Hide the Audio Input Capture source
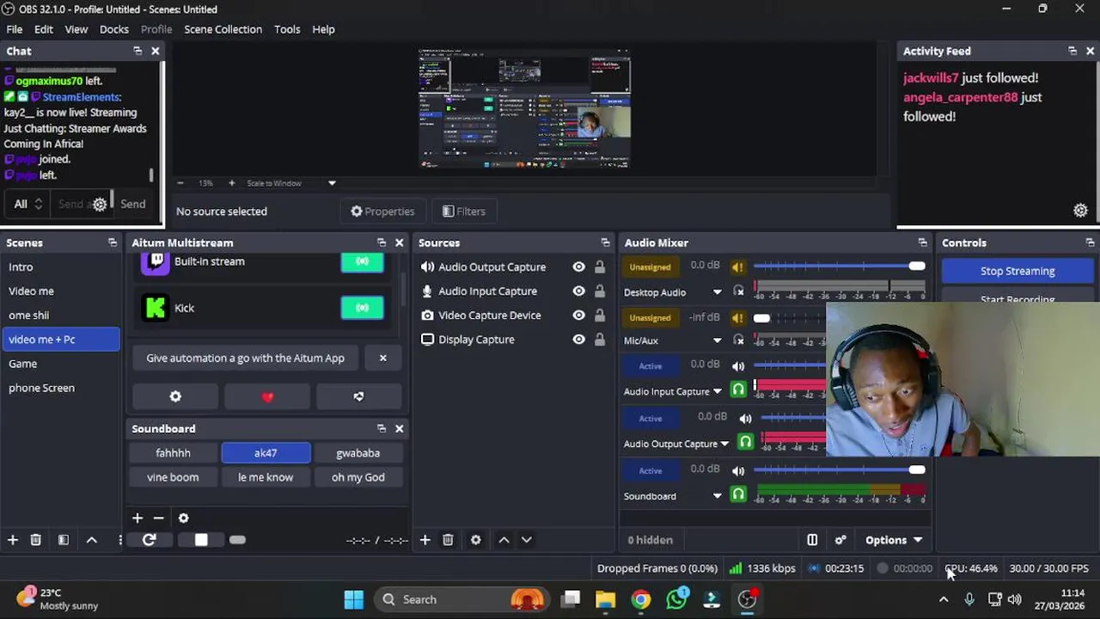This screenshot has width=1100, height=619. [579, 291]
